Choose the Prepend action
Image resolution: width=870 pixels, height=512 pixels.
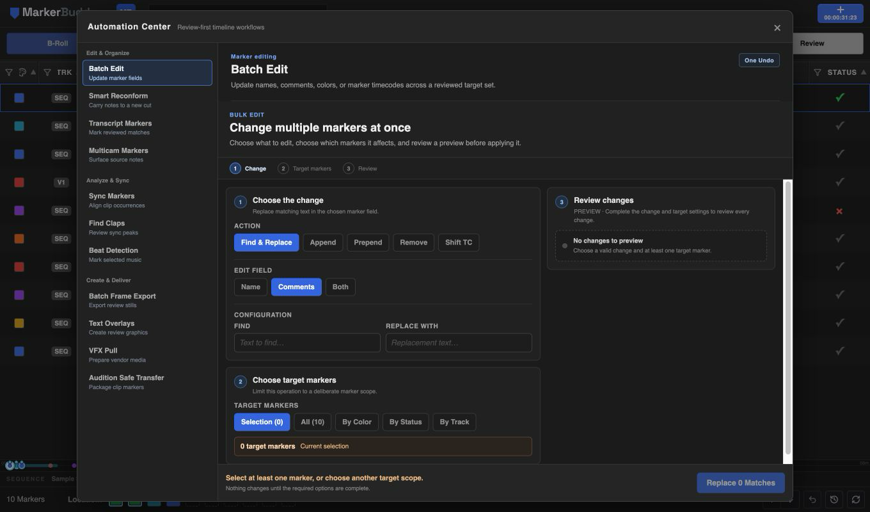coord(368,243)
